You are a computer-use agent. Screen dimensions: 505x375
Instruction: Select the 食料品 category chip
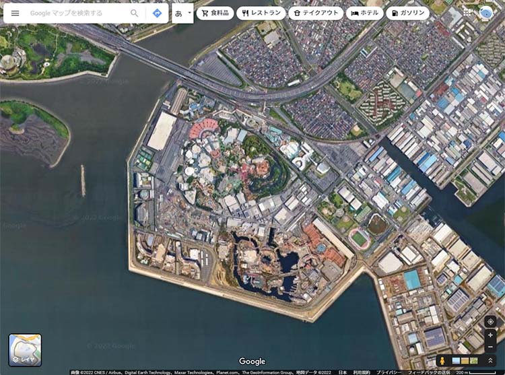(x=215, y=13)
